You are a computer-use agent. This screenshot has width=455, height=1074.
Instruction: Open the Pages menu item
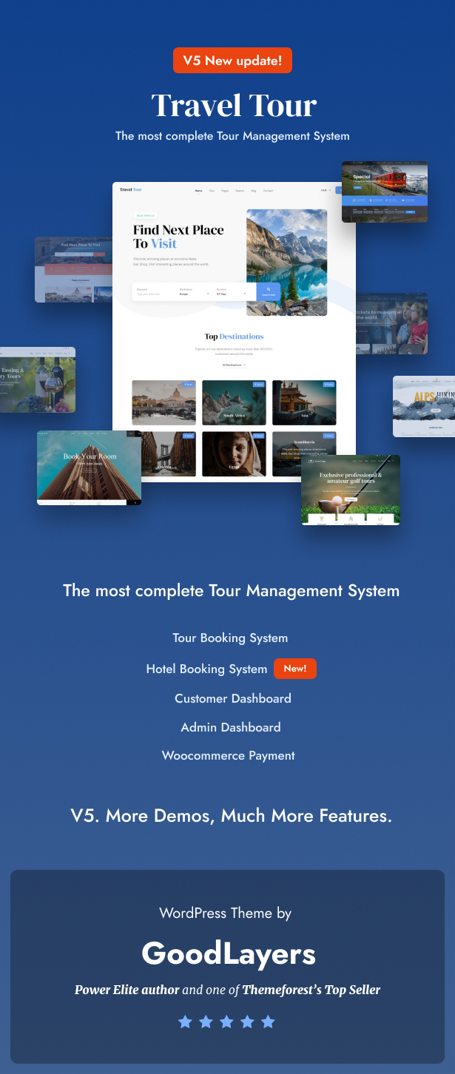tap(225, 191)
